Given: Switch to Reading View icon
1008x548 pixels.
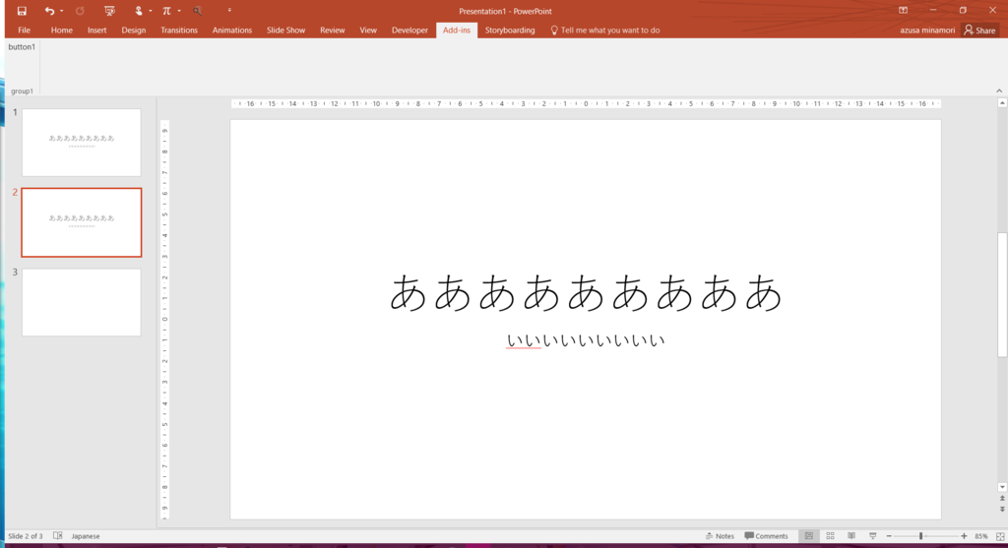Looking at the screenshot, I should click(x=851, y=536).
